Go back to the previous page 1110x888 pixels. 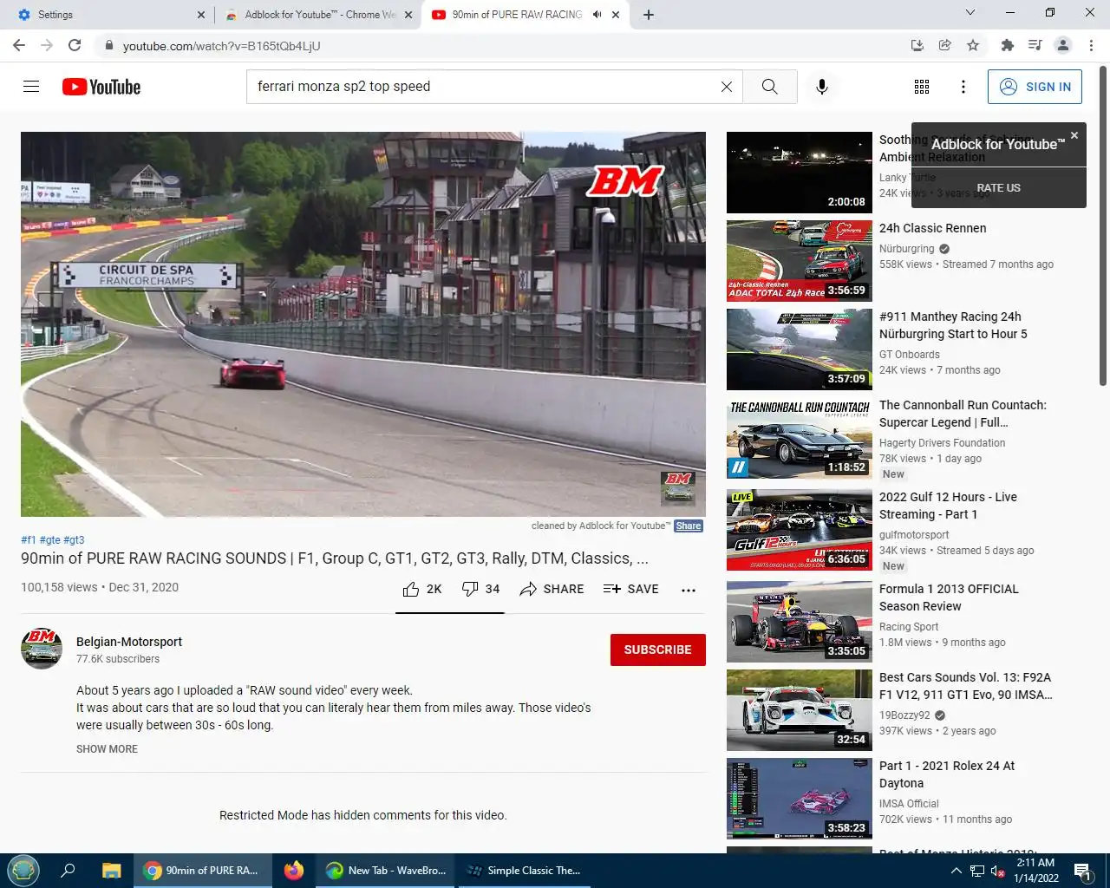19,45
